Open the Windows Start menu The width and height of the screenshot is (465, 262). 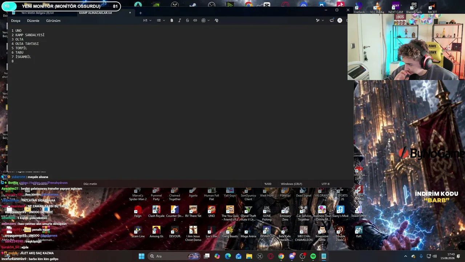pyautogui.click(x=141, y=256)
